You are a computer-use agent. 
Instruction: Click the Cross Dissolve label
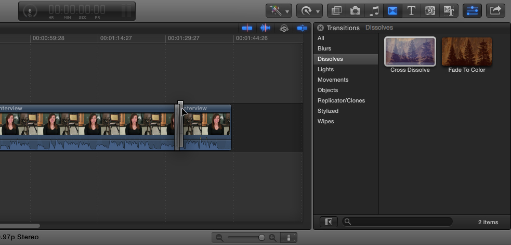(410, 70)
